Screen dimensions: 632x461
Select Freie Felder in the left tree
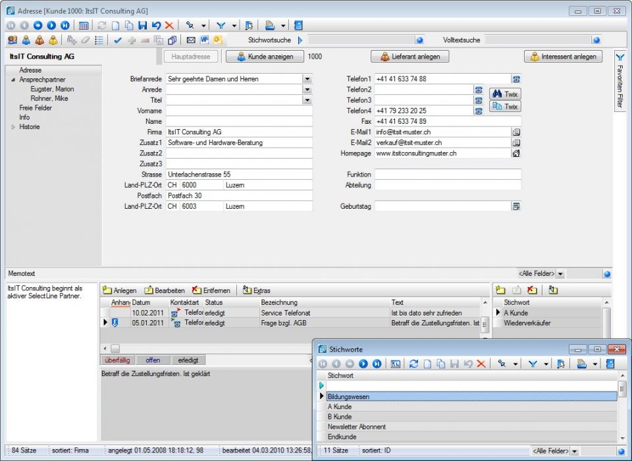click(x=36, y=108)
